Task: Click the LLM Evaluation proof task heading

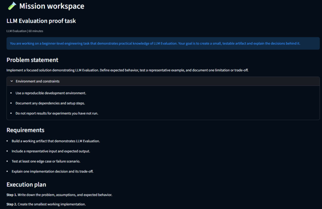Action: click(41, 21)
